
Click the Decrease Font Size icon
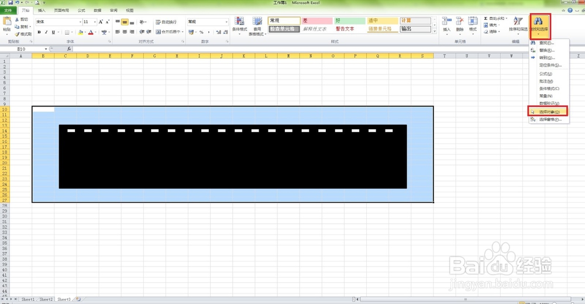[x=108, y=22]
